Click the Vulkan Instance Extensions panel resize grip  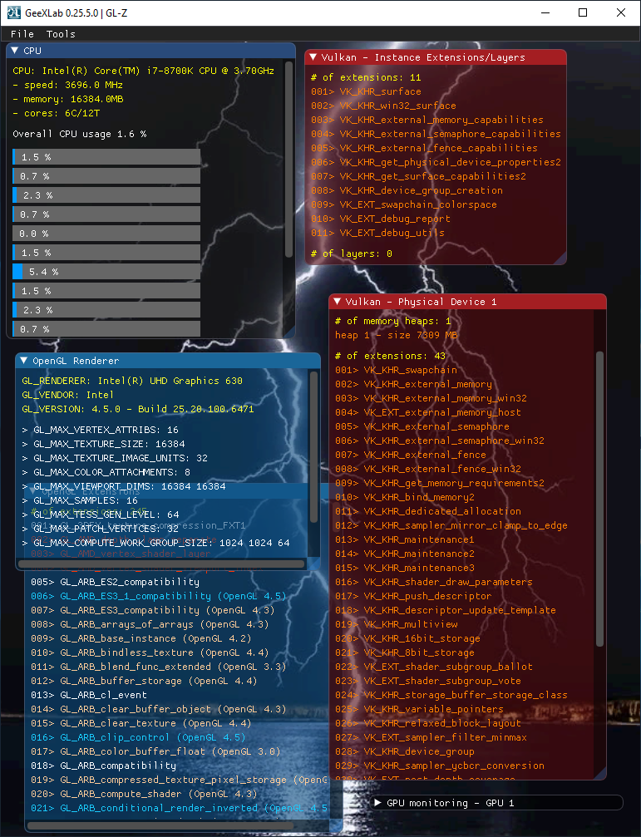[x=560, y=258]
